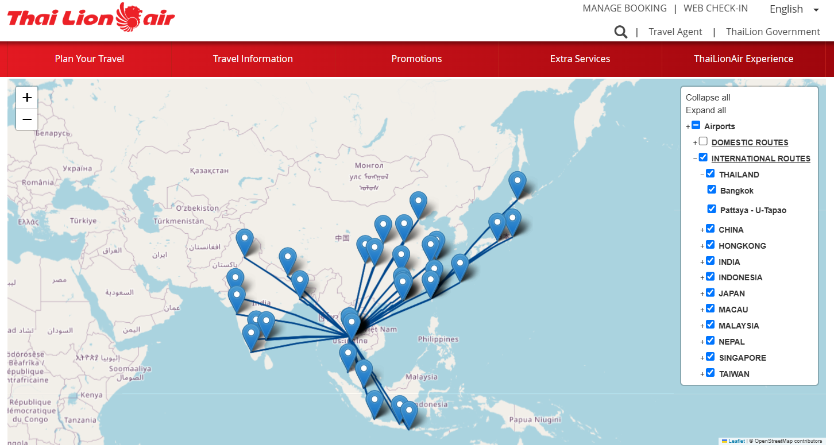Expand the Singapore tree node
This screenshot has height=448, width=834.
(x=702, y=358)
